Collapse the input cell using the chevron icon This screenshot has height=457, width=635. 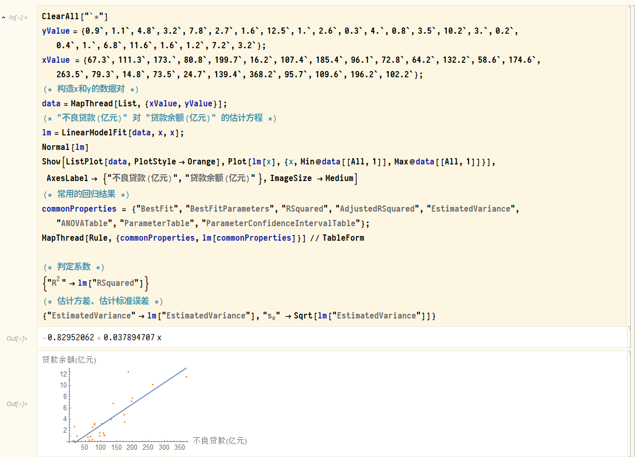coord(5,17)
